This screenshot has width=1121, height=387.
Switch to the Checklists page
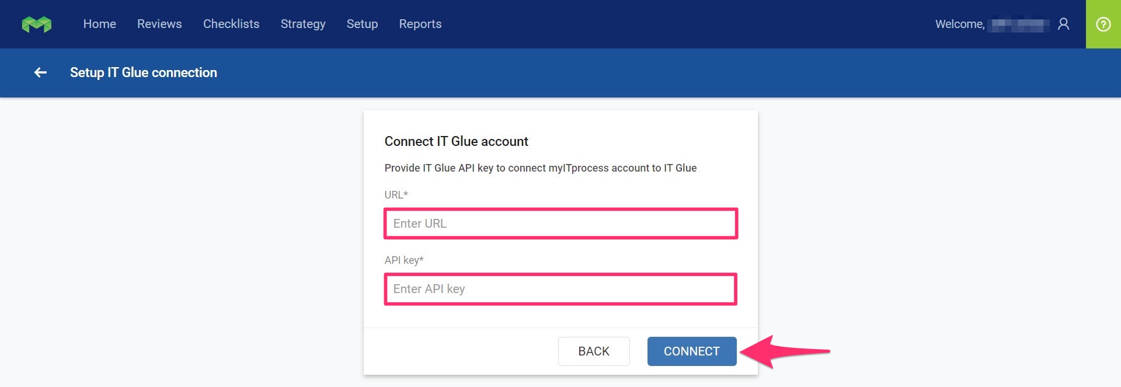point(231,24)
